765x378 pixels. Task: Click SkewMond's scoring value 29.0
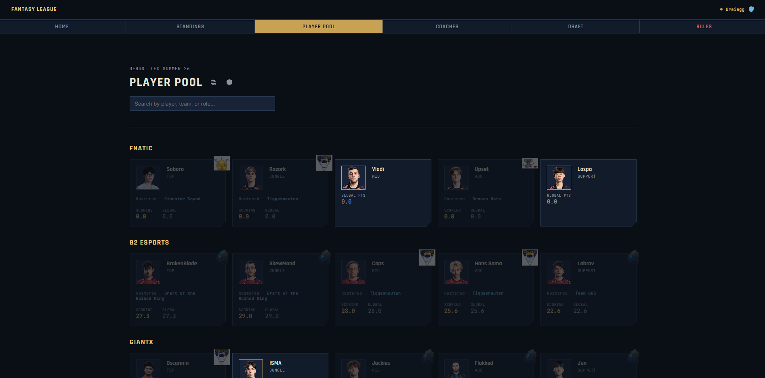click(x=246, y=316)
